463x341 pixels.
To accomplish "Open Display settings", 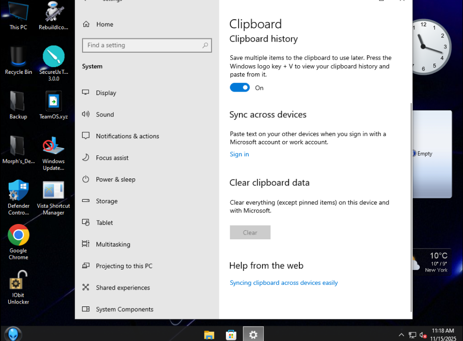I will (x=106, y=93).
